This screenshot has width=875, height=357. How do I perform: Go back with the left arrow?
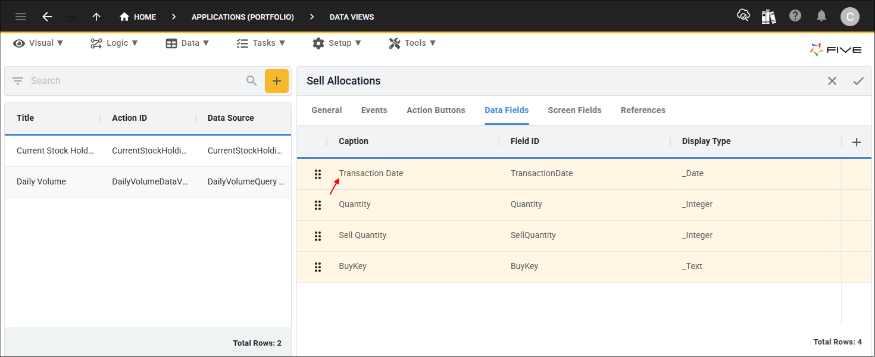pos(47,17)
